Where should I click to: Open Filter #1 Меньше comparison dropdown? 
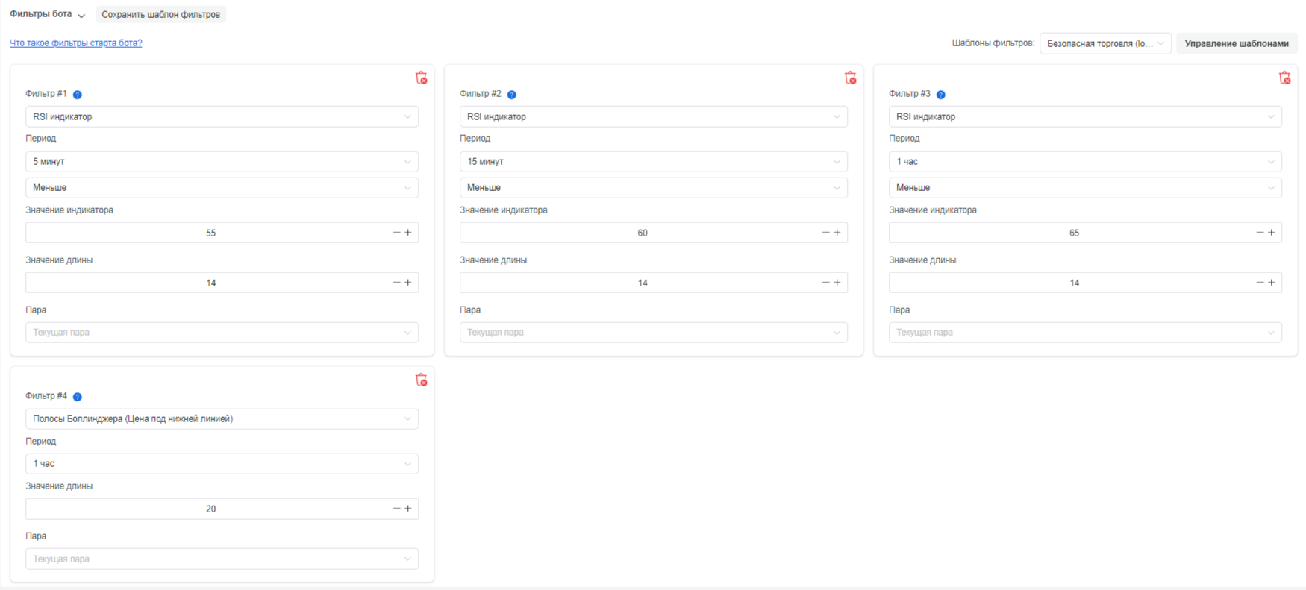click(222, 187)
